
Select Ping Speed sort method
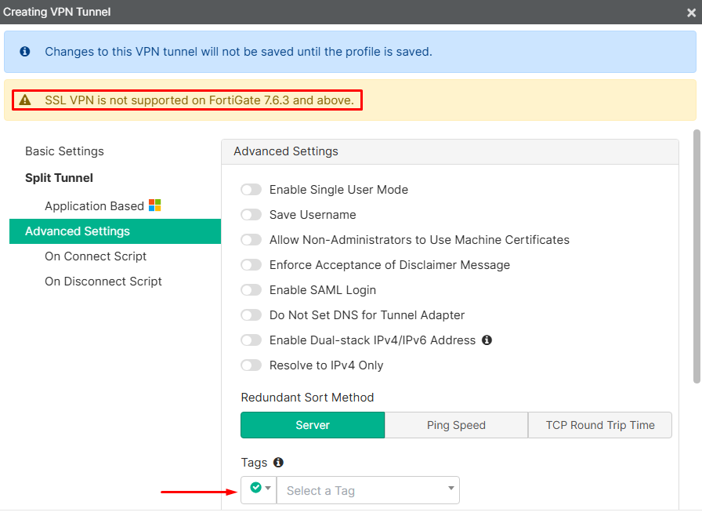pyautogui.click(x=456, y=424)
